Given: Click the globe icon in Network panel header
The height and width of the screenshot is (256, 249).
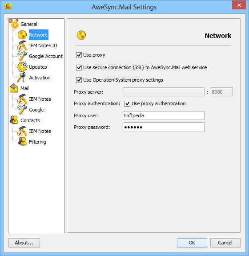Looking at the screenshot, I should click(x=81, y=35).
